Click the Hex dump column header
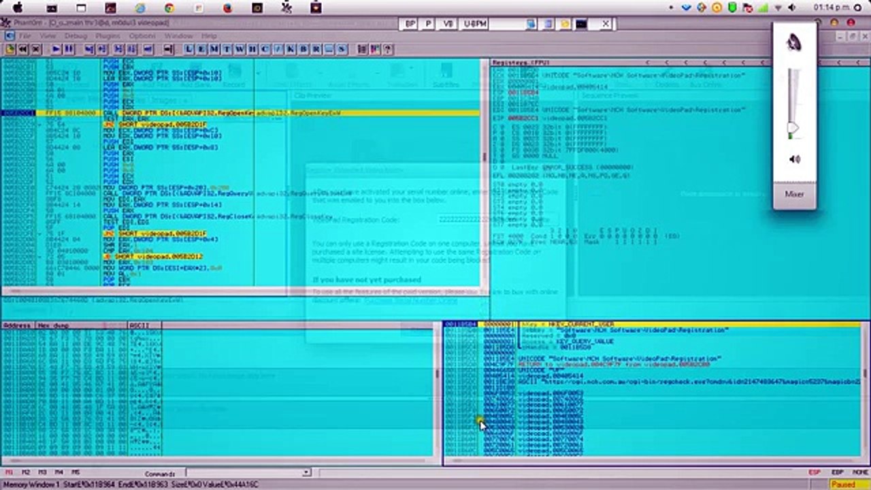The image size is (871, 490). (x=81, y=325)
